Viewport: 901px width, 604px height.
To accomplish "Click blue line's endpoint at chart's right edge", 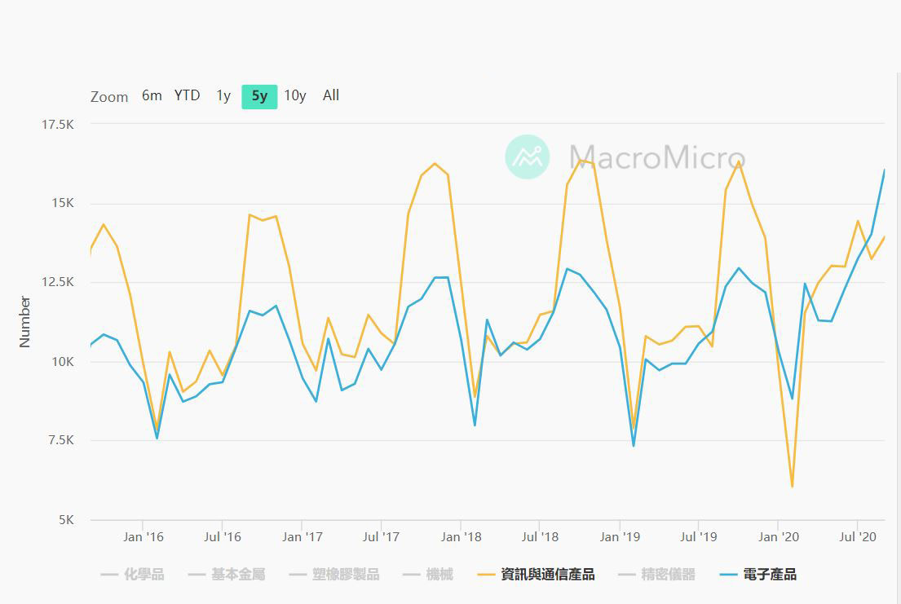I will point(884,170).
